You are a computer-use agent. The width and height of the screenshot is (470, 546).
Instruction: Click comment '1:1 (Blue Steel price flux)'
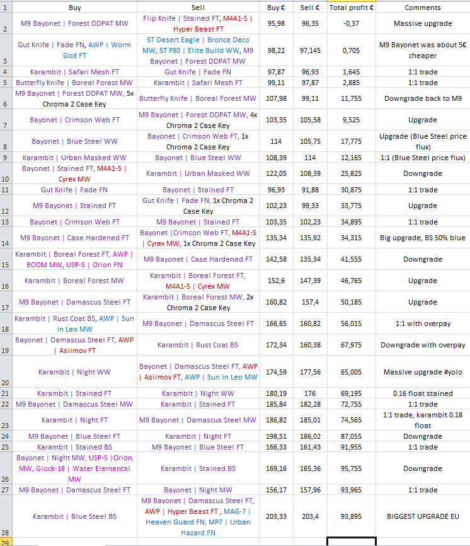[x=423, y=158]
